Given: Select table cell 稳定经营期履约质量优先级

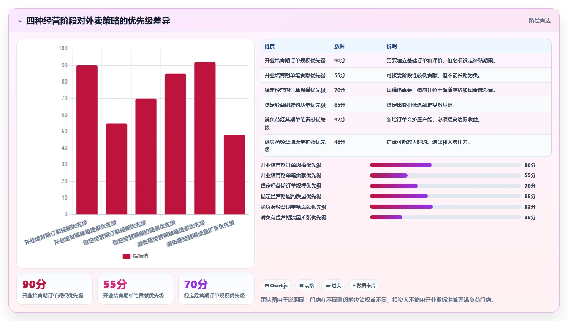Looking at the screenshot, I should point(295,105).
